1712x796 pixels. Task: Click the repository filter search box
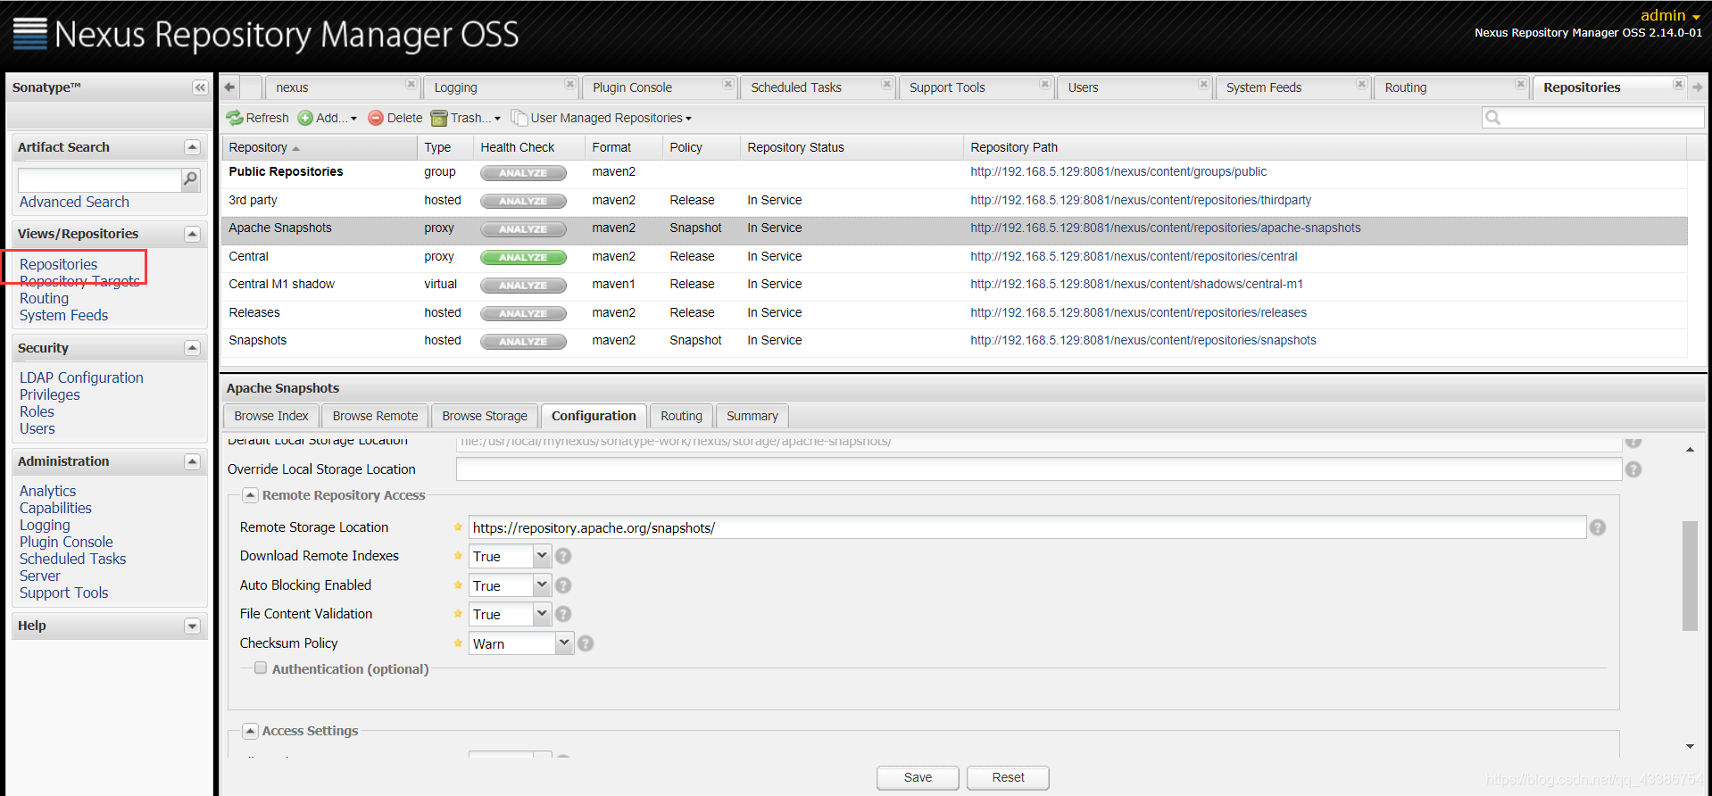1593,118
